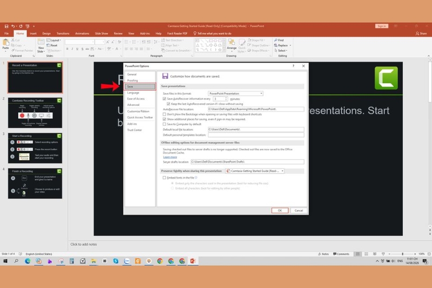Click the Help question mark in Options dialog
This screenshot has width=432, height=288.
293,66
